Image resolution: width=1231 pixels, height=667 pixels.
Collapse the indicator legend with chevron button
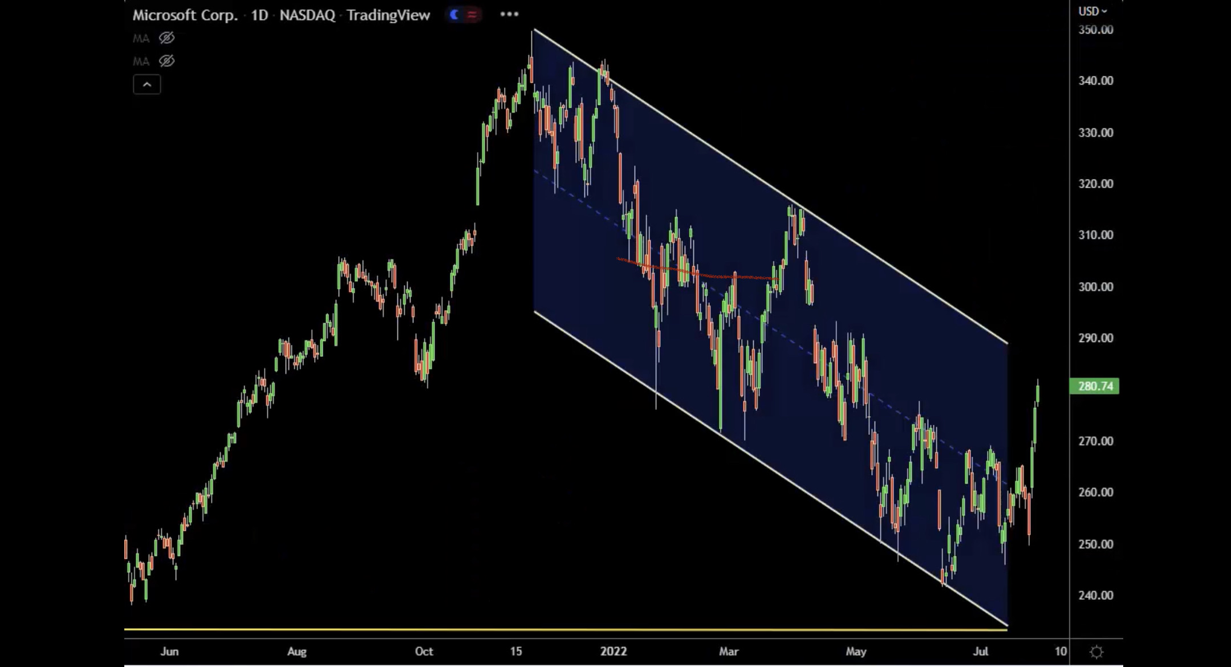[147, 84]
